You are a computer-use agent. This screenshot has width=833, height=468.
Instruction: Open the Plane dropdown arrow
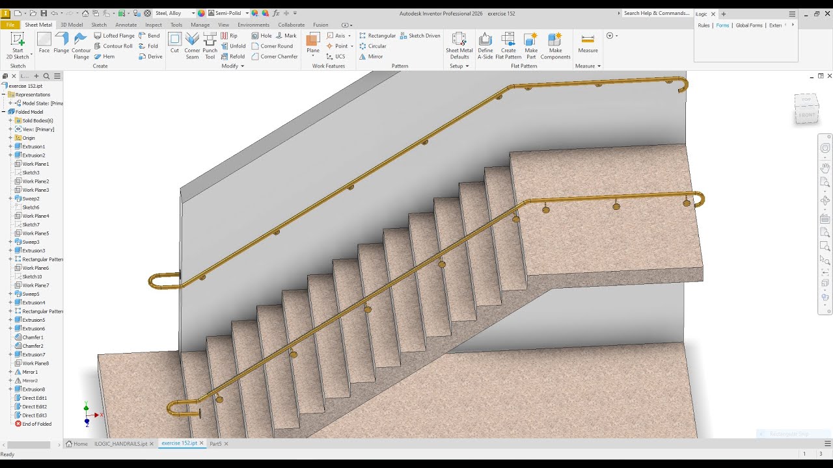point(313,57)
